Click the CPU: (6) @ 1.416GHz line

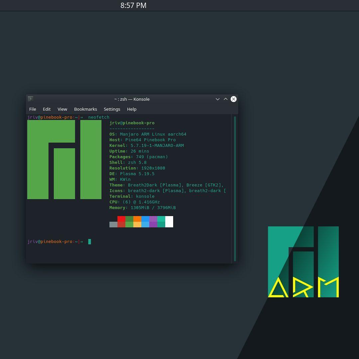134,202
